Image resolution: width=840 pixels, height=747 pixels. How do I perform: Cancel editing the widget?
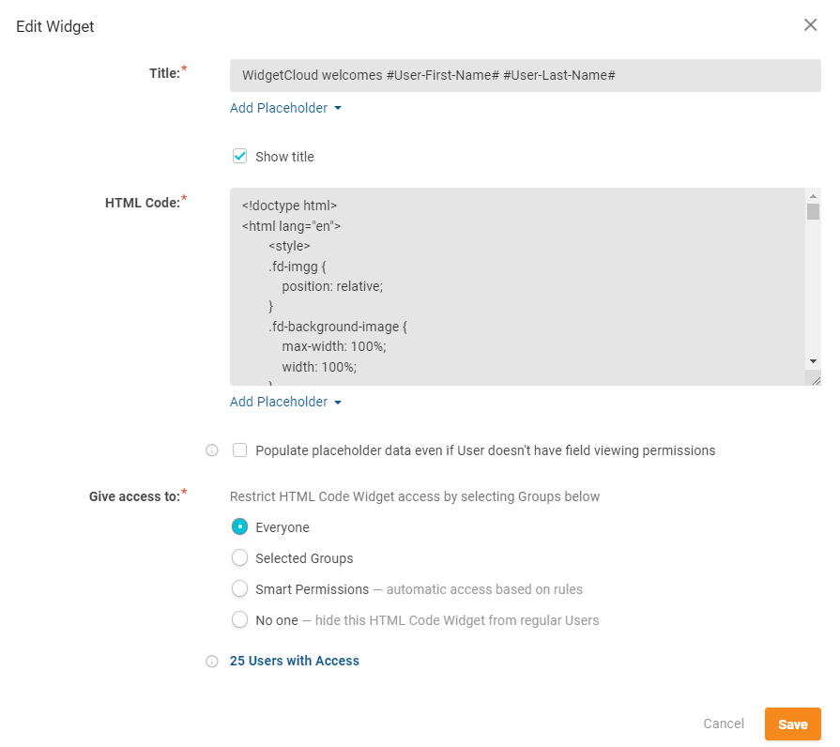[724, 724]
